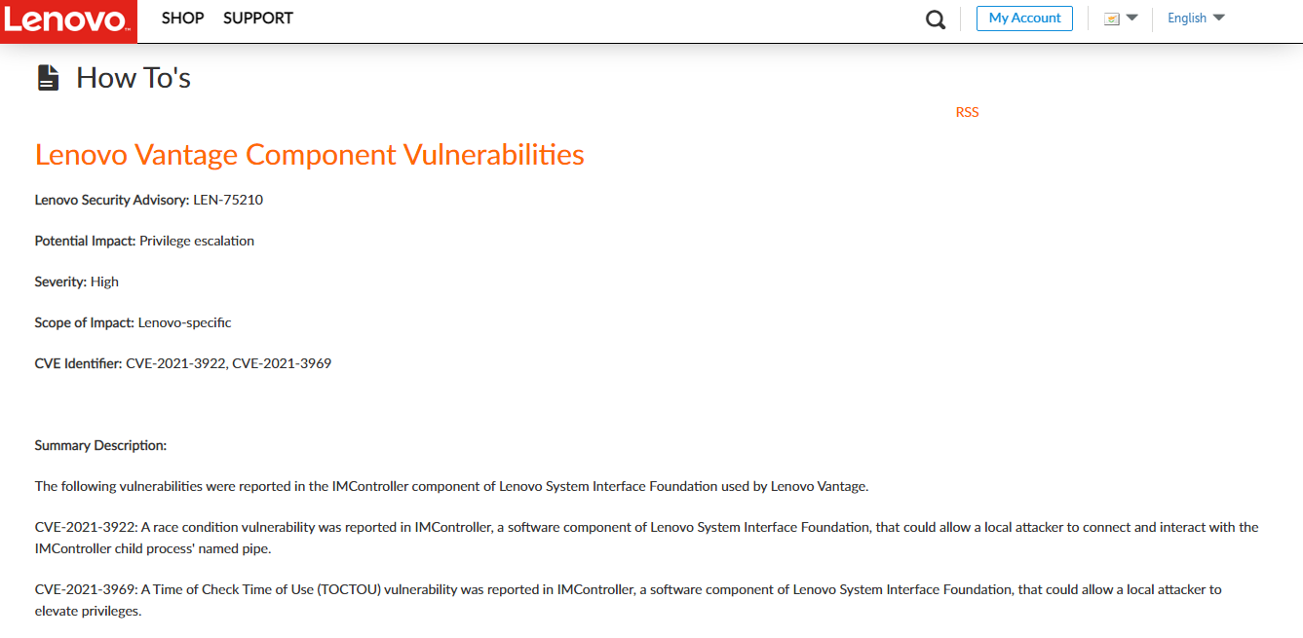The image size is (1303, 638).
Task: Click the CVE-2021-3969 identifier text
Action: tap(282, 363)
